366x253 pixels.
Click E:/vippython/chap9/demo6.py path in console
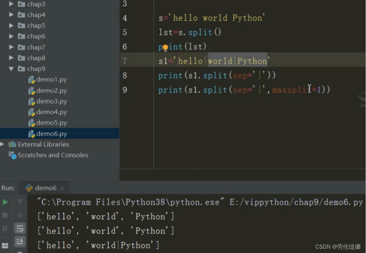[x=296, y=202]
